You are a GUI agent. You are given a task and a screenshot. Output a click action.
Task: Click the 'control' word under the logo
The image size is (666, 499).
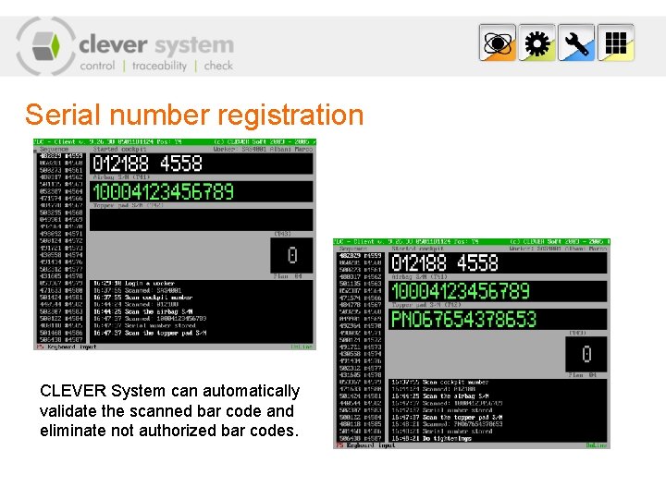pyautogui.click(x=97, y=66)
